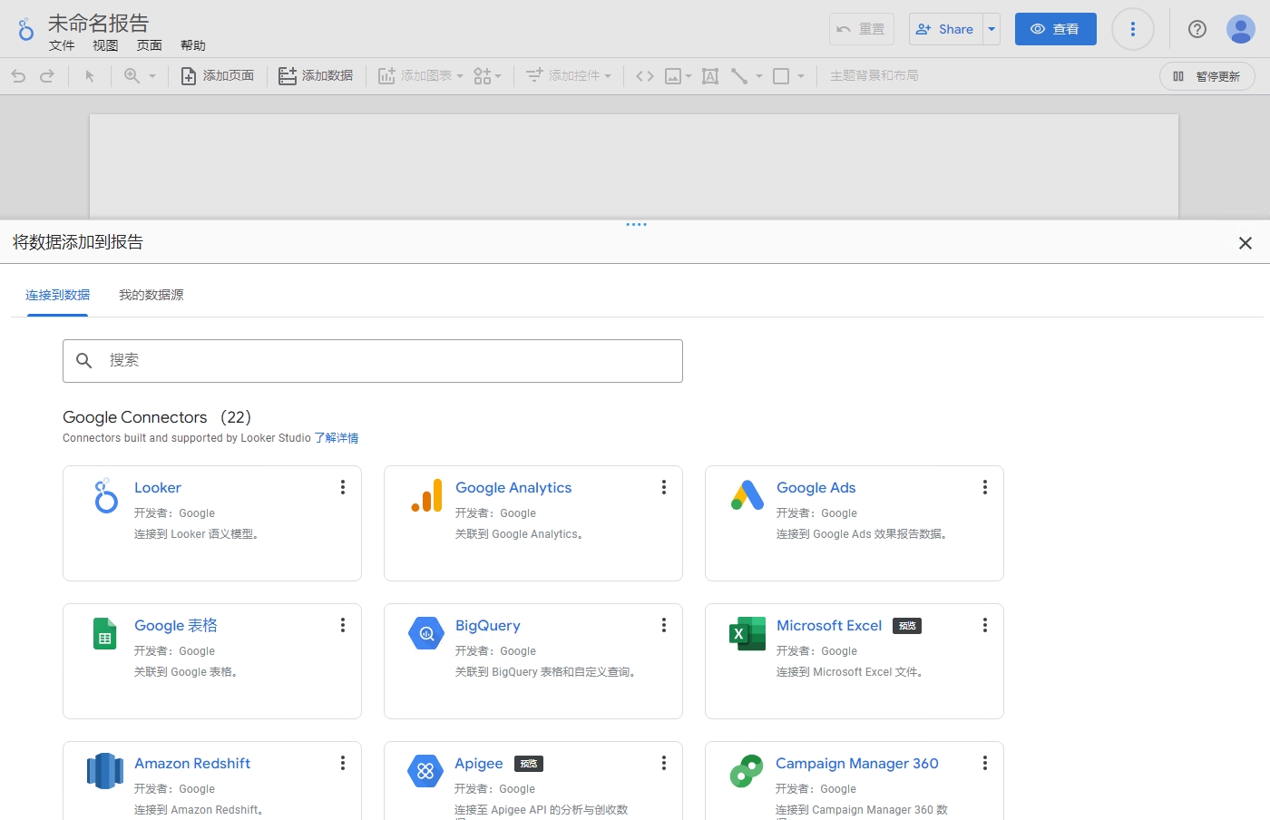The width and height of the screenshot is (1270, 820).
Task: Click the 添加页面 button
Action: pyautogui.click(x=218, y=76)
